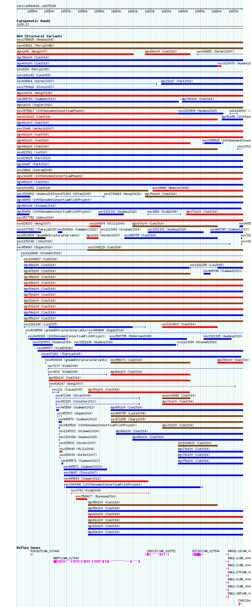Click the dgv76n100 (Coe2014) label
The width and height of the screenshot is (251, 607).
click(x=198, y=99)
